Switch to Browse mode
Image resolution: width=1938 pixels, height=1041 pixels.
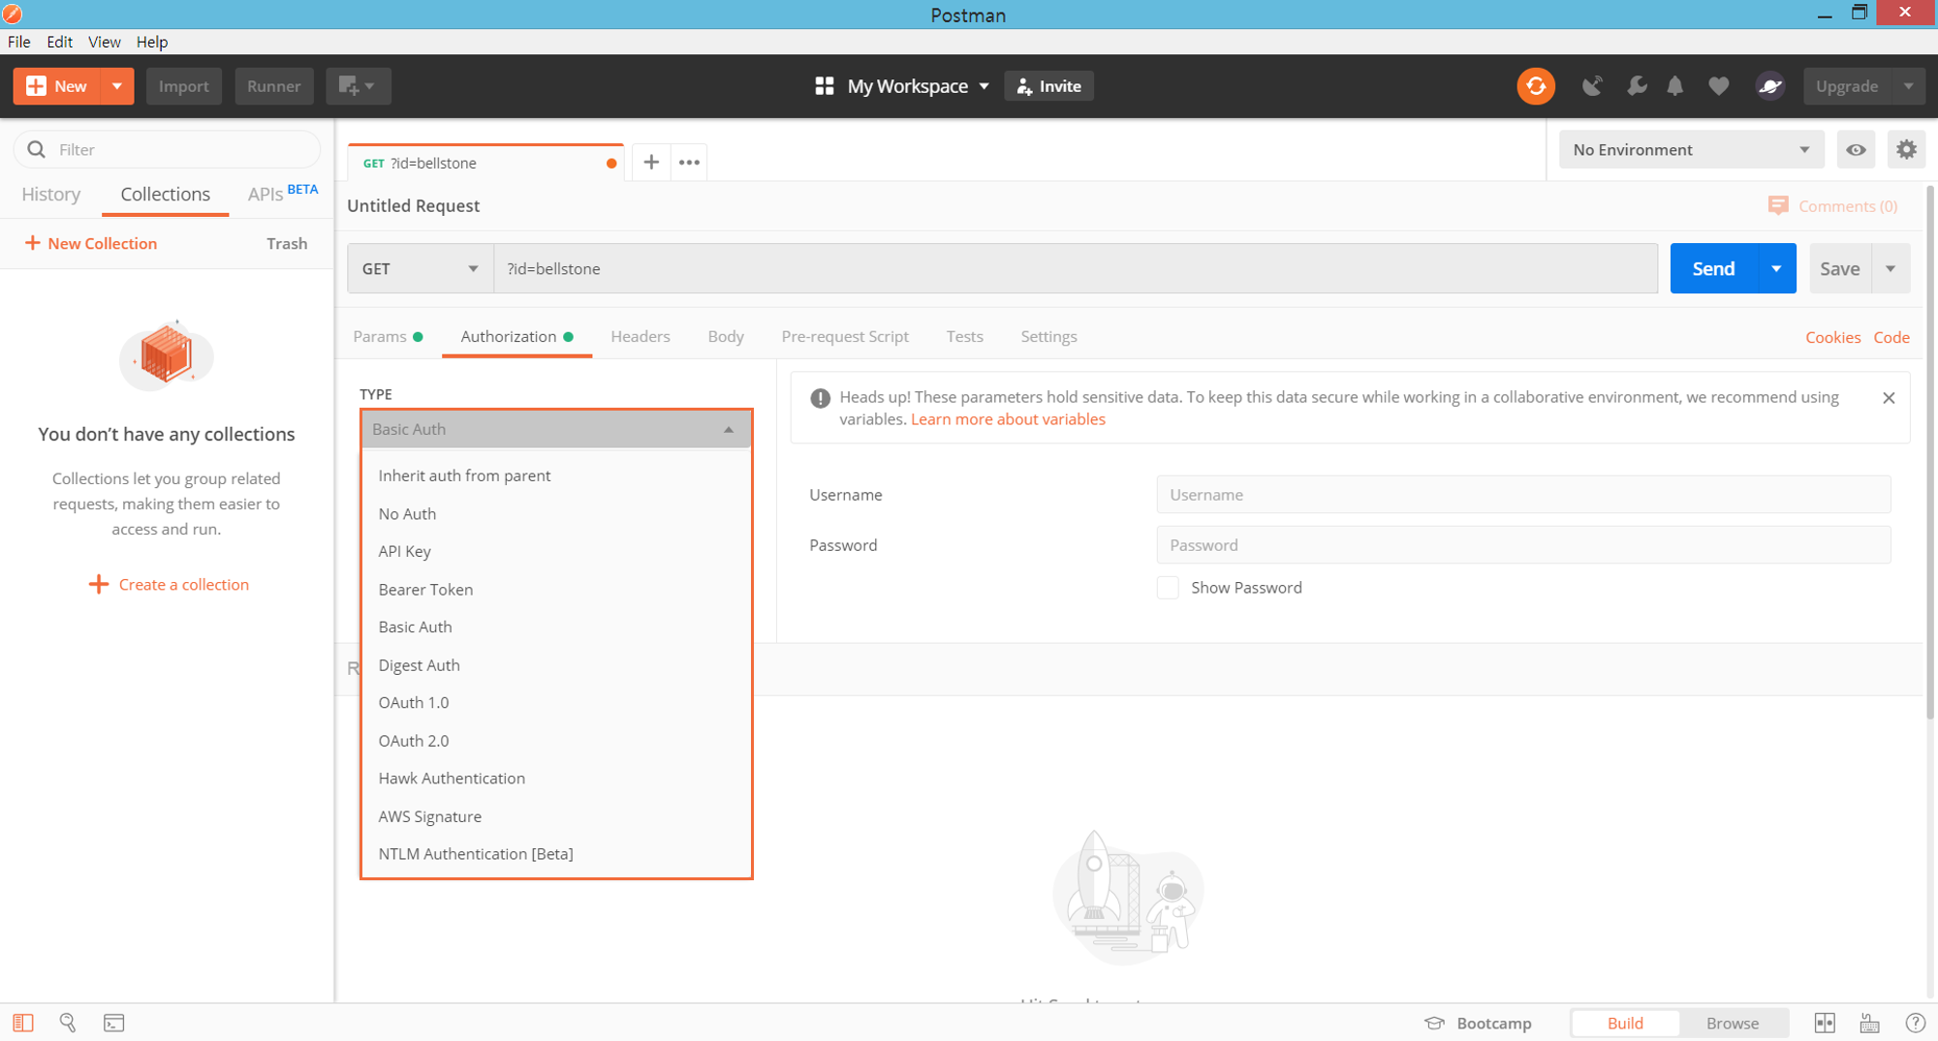(x=1732, y=1023)
